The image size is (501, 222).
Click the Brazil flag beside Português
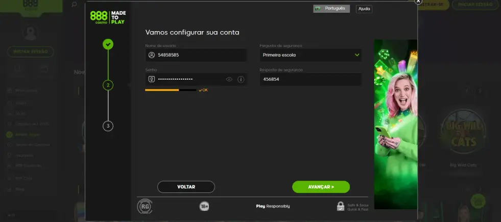coord(318,9)
